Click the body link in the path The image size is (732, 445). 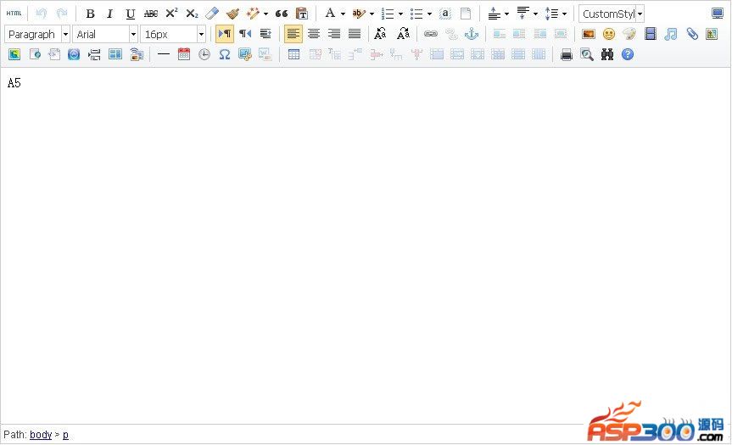point(41,435)
